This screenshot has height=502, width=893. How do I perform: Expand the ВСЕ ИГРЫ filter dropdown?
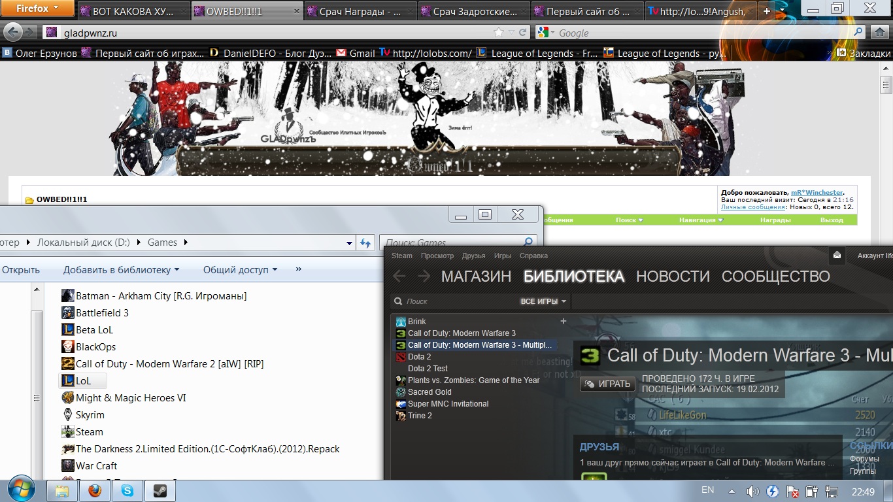(x=543, y=301)
